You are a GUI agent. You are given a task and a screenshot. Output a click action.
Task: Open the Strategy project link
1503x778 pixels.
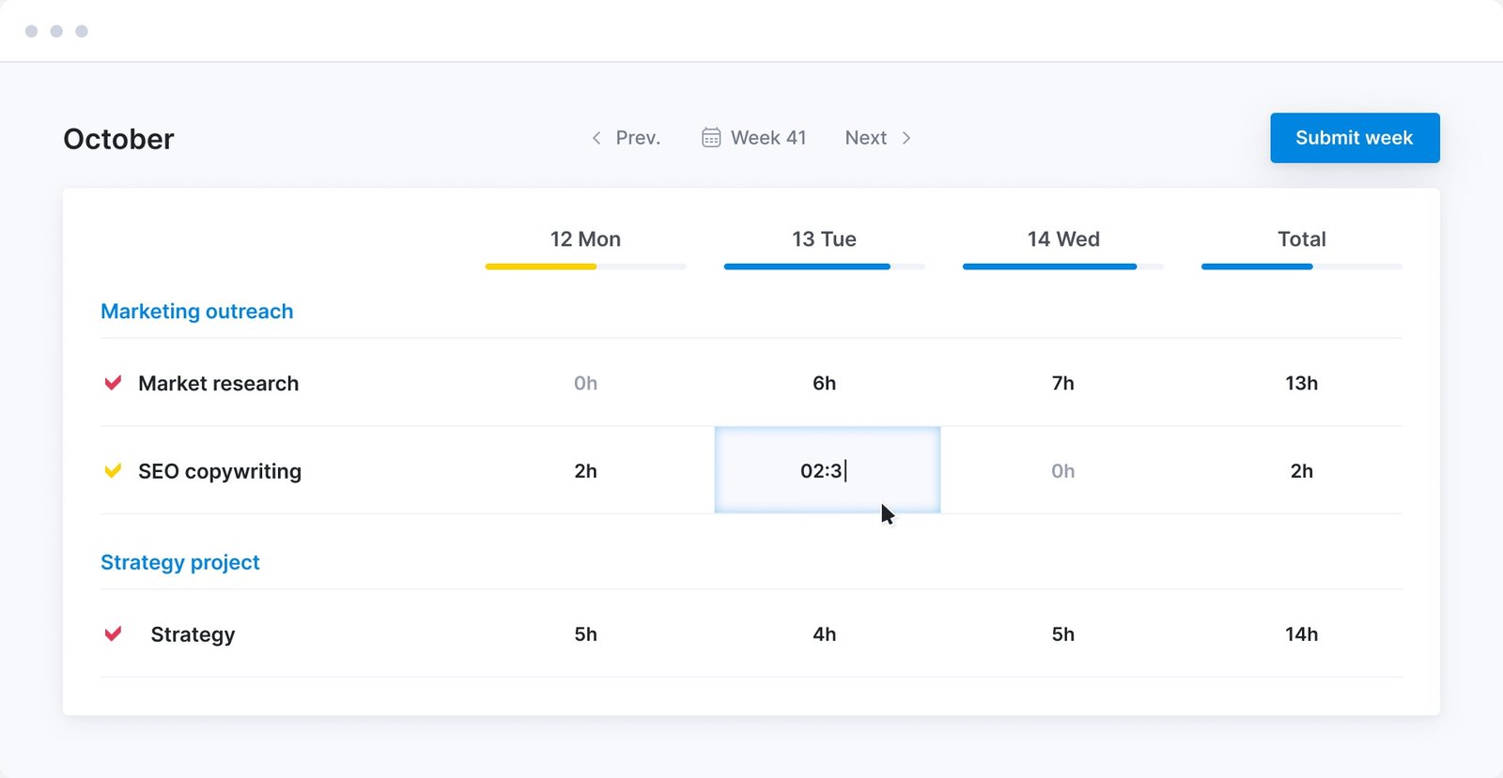[x=179, y=562]
